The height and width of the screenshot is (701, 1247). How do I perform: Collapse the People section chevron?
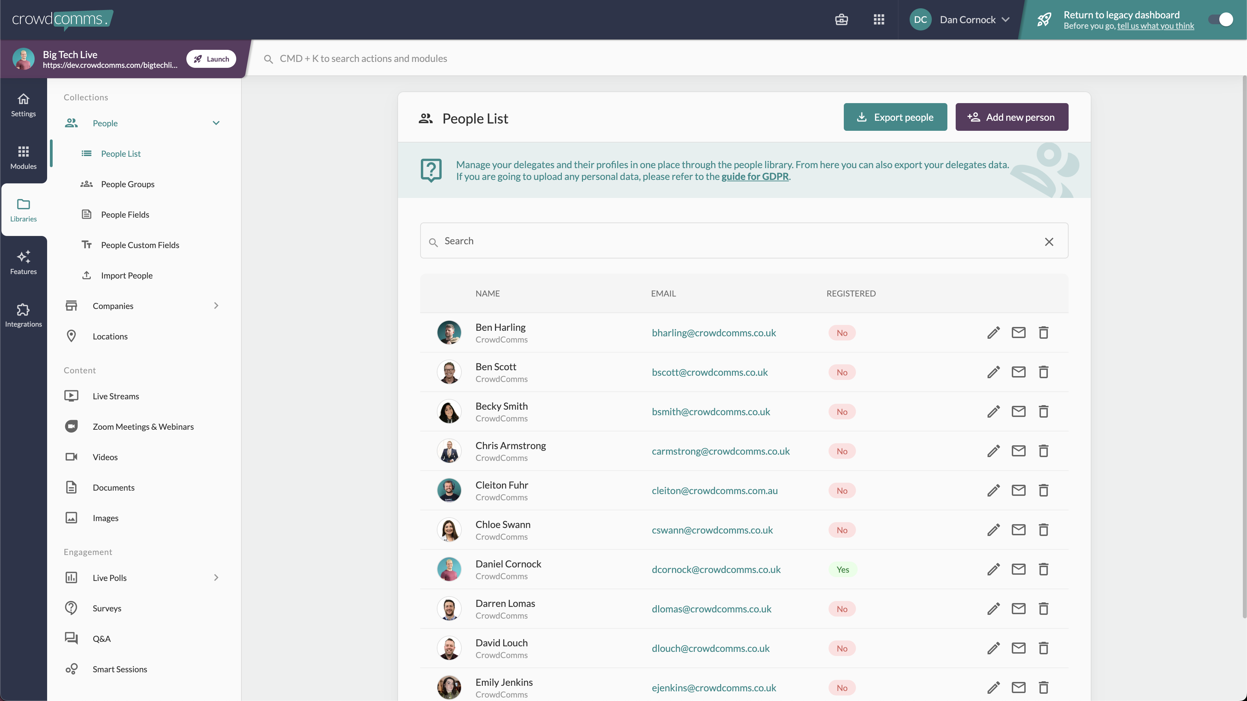click(216, 123)
